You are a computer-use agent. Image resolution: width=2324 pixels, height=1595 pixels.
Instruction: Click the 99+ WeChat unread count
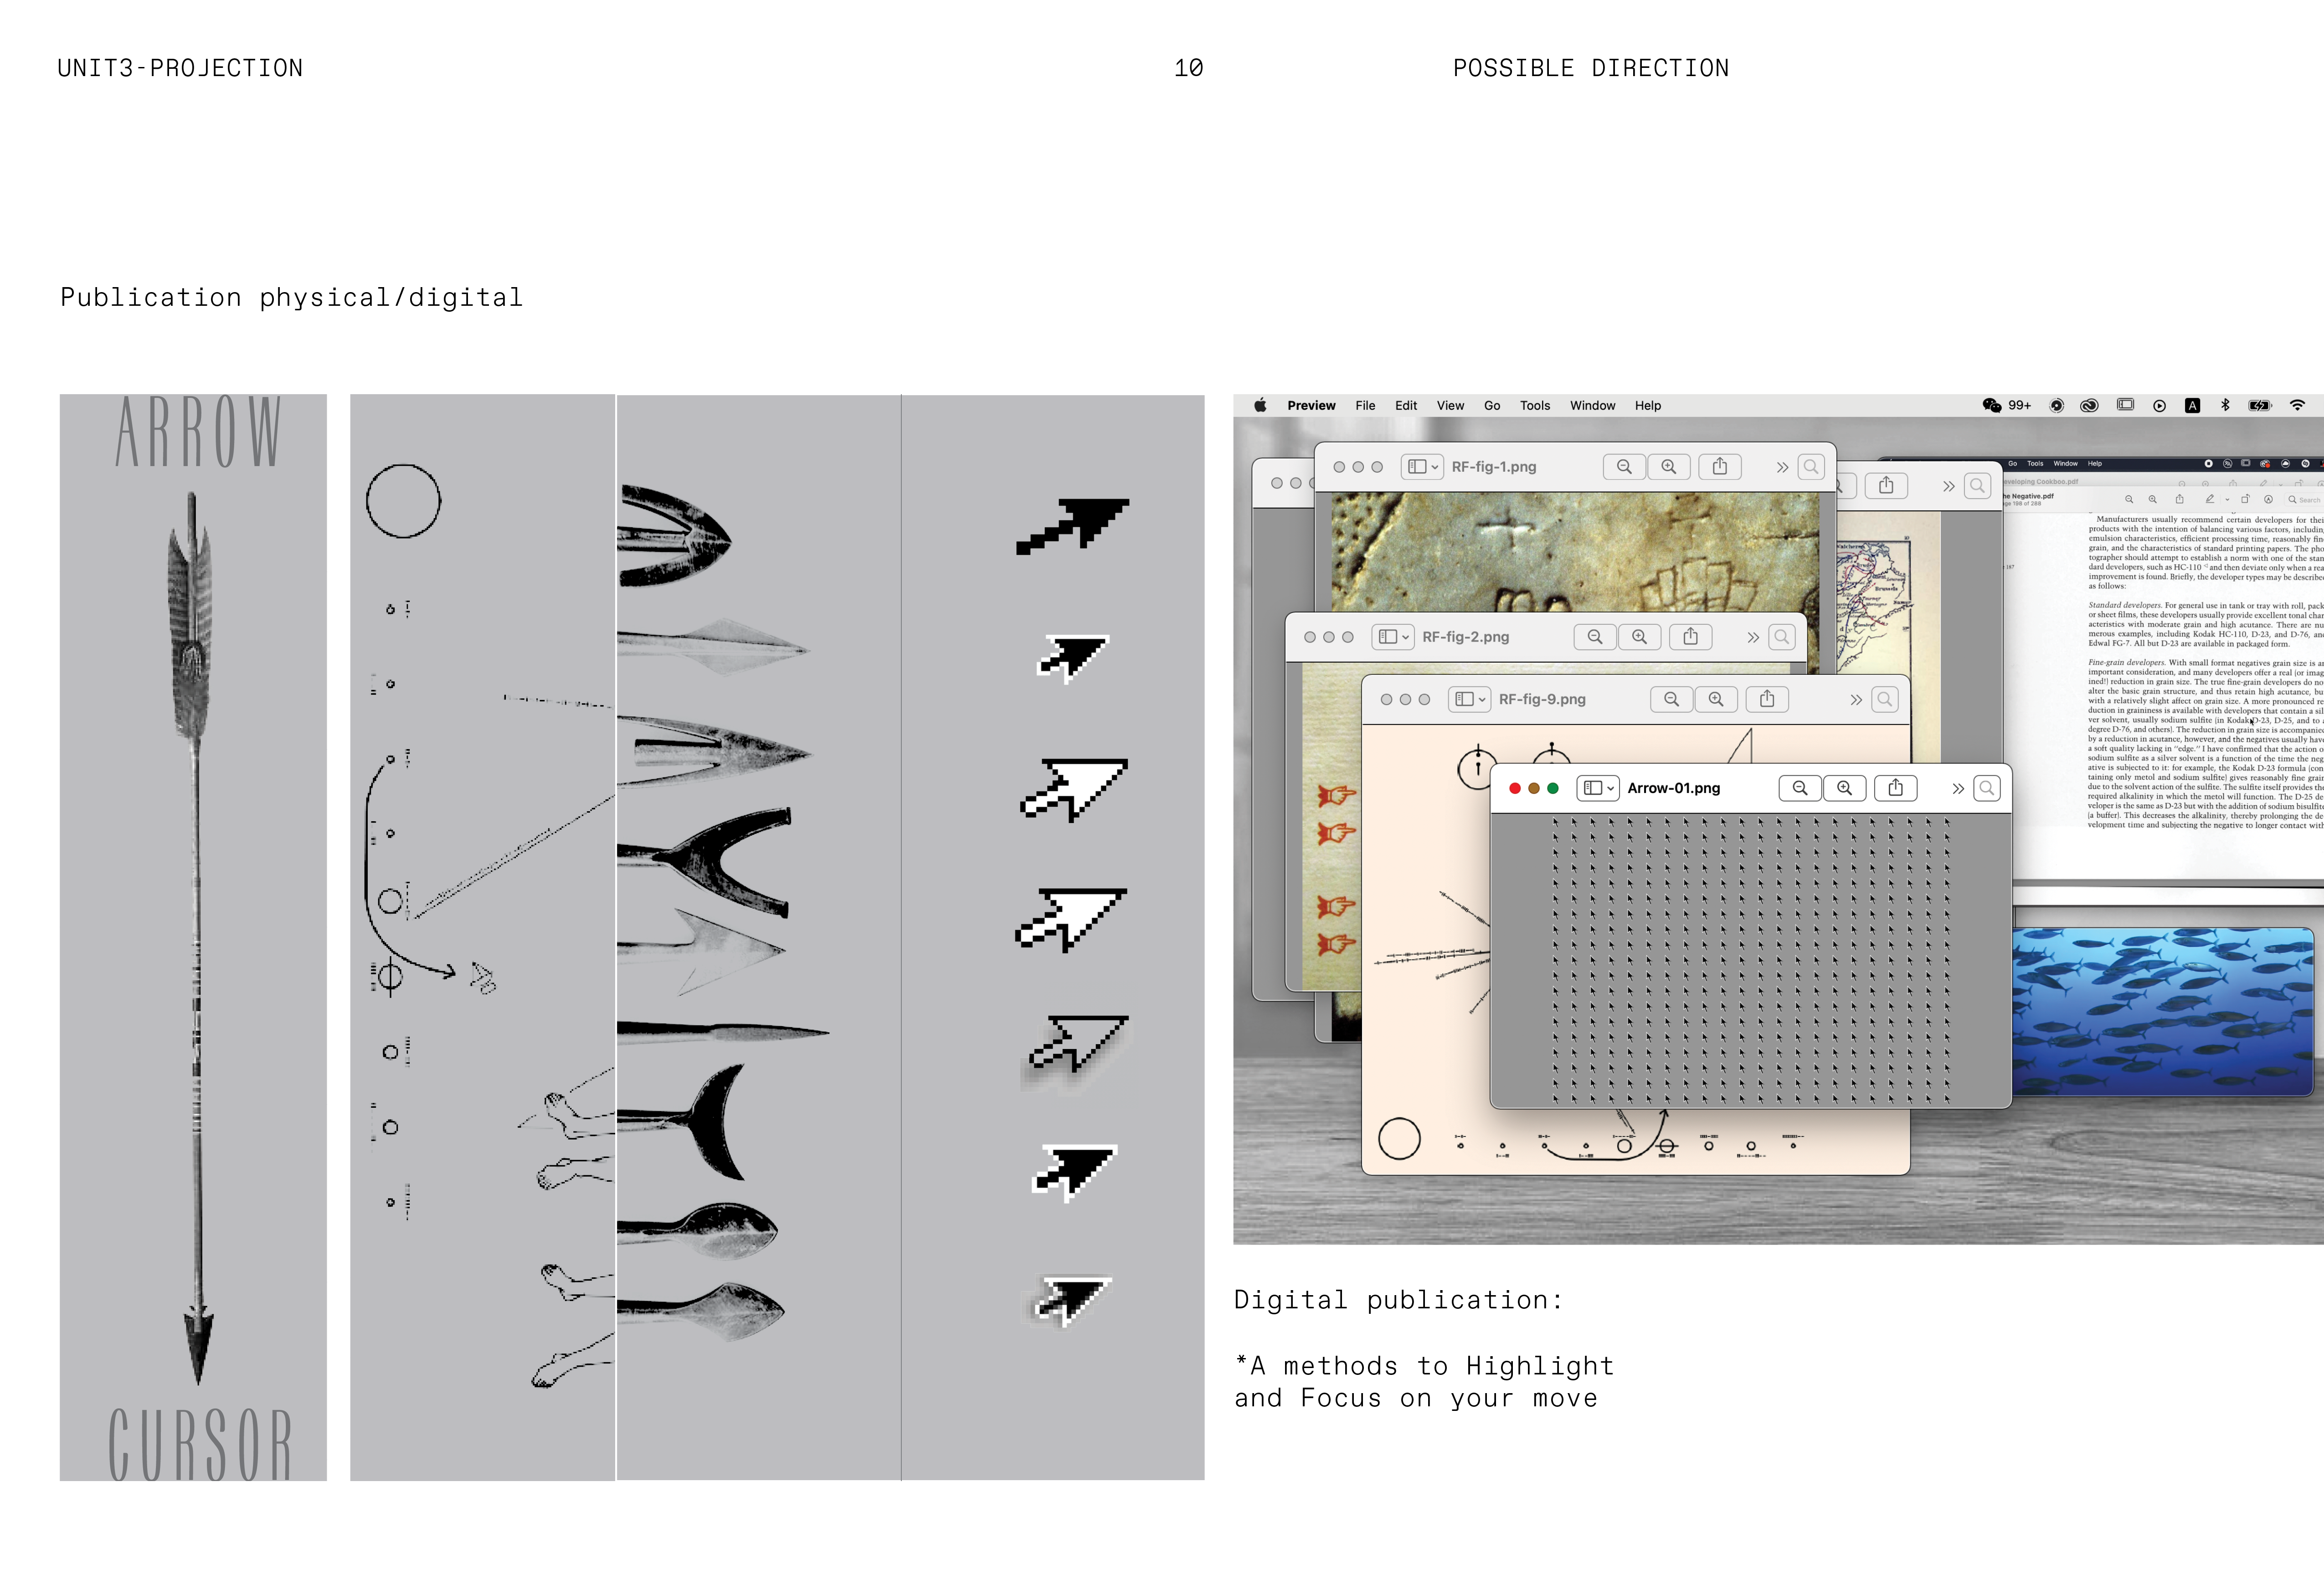[2020, 405]
